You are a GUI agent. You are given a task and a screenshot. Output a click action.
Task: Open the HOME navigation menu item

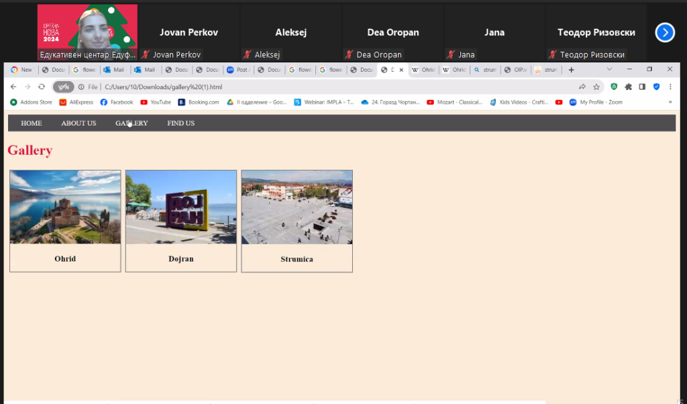point(32,123)
